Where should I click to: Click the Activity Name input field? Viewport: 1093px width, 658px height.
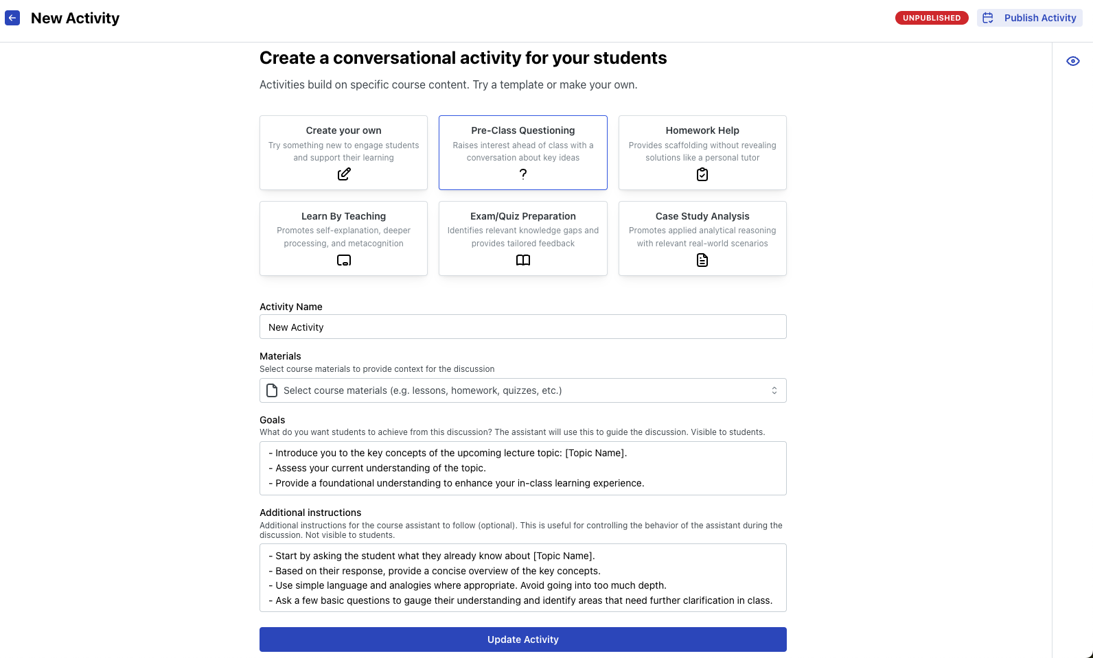point(522,327)
